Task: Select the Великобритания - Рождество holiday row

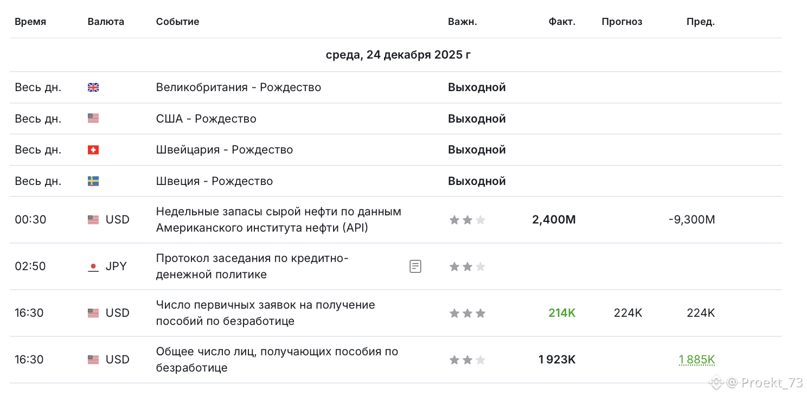Action: [x=396, y=87]
